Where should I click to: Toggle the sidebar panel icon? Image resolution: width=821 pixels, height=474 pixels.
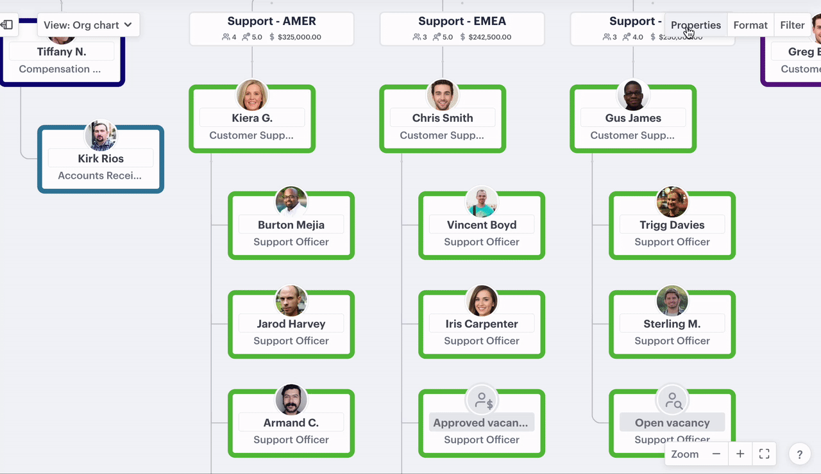tap(7, 25)
